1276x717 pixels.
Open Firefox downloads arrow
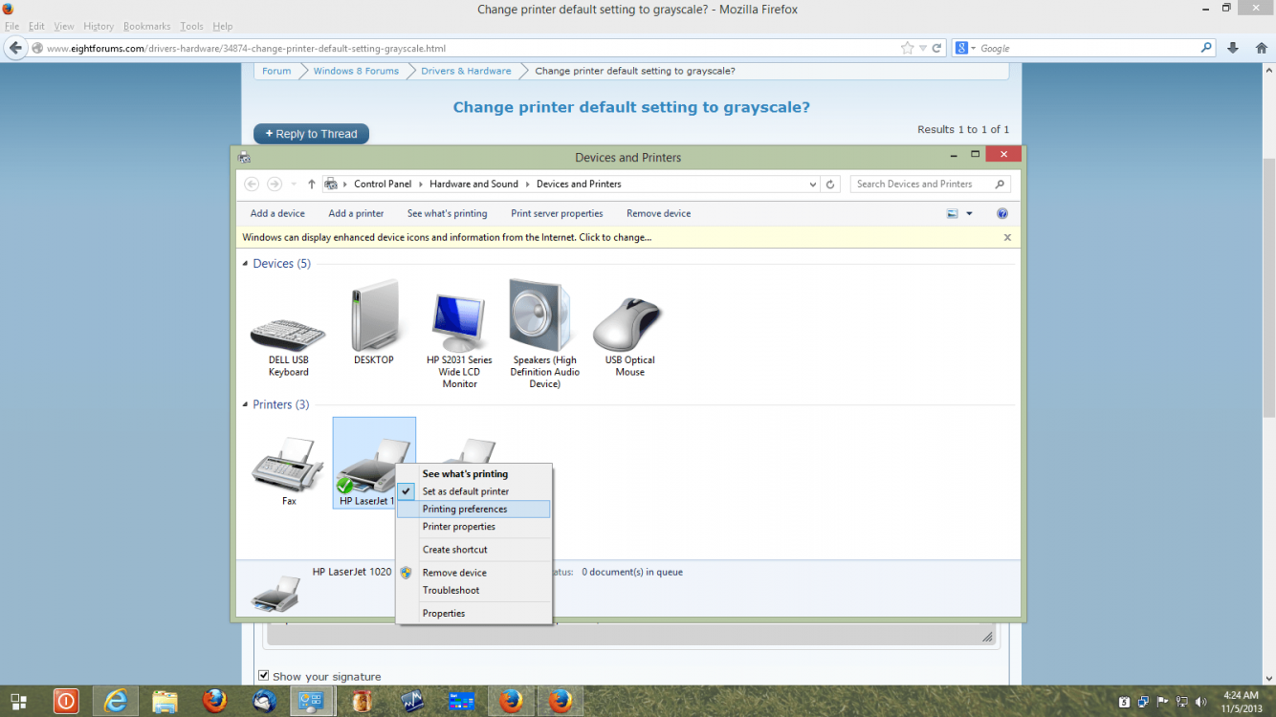1233,48
